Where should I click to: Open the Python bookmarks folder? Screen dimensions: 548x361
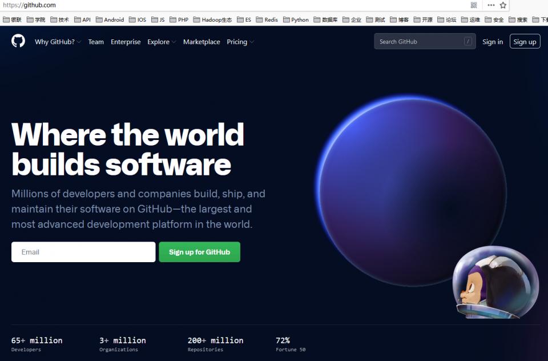296,19
